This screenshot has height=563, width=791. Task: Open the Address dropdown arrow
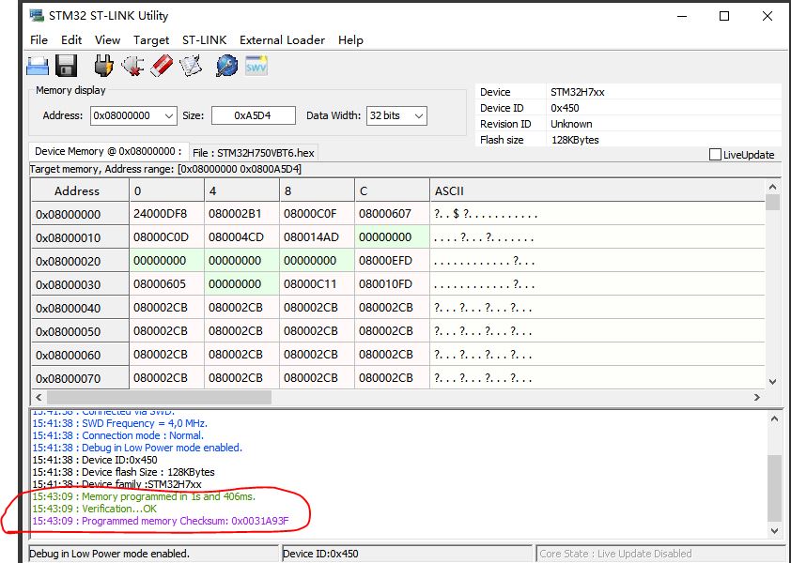click(169, 116)
